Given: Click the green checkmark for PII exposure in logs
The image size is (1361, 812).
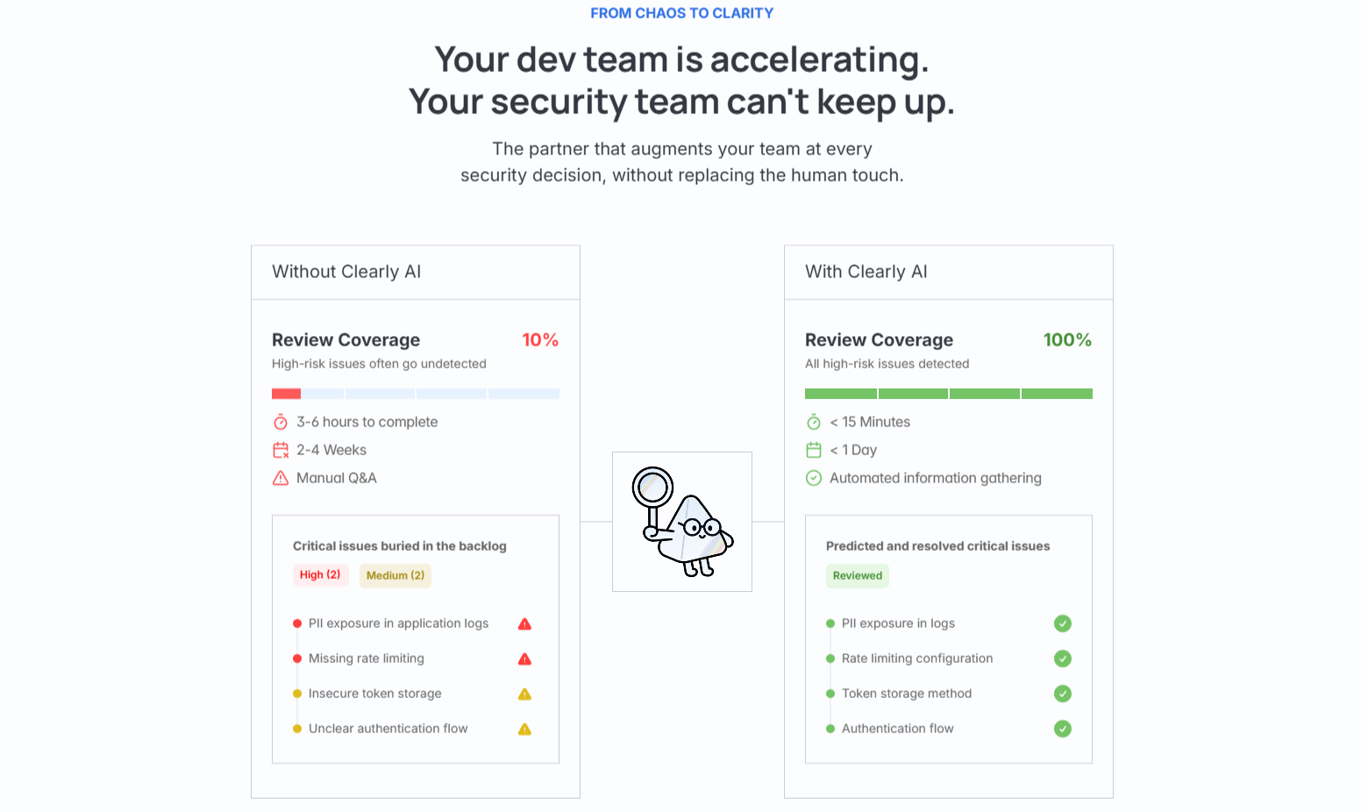Looking at the screenshot, I should coord(1063,623).
